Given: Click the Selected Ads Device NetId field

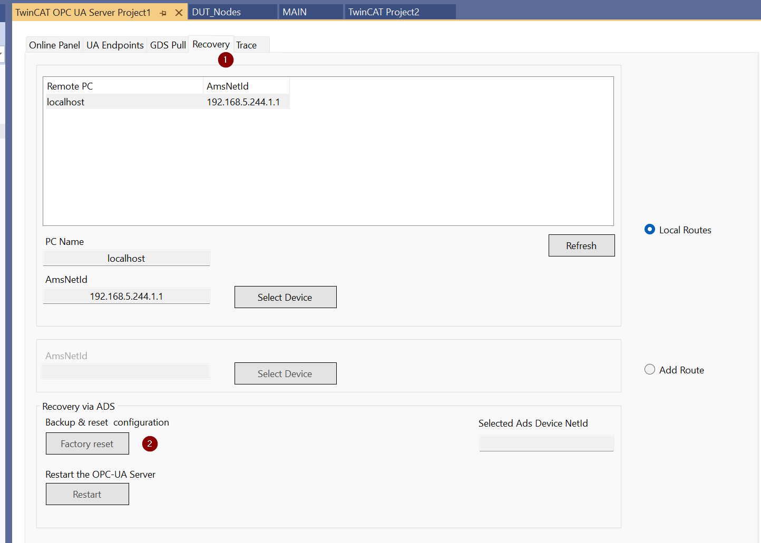Looking at the screenshot, I should tap(546, 443).
